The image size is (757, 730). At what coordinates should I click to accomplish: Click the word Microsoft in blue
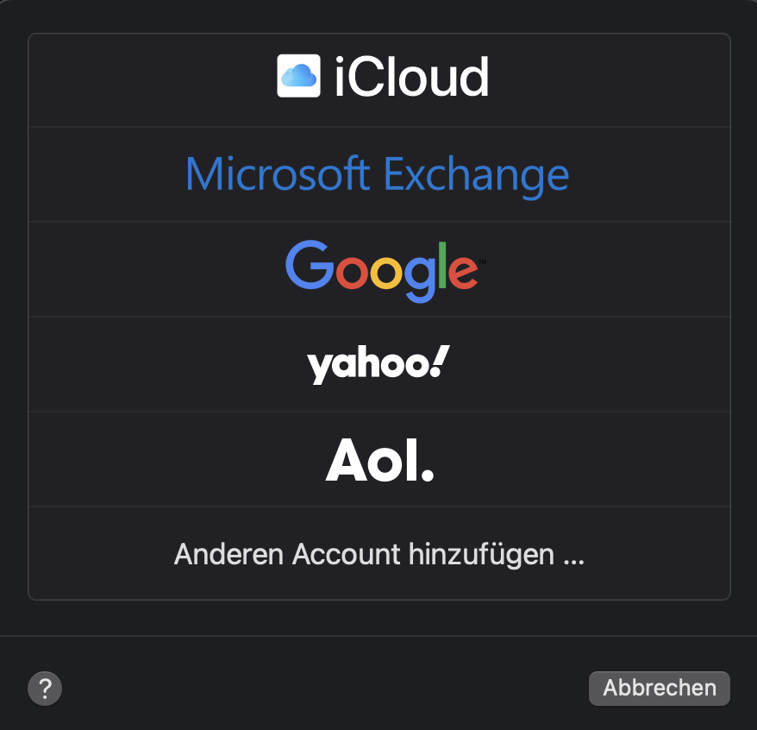(278, 173)
